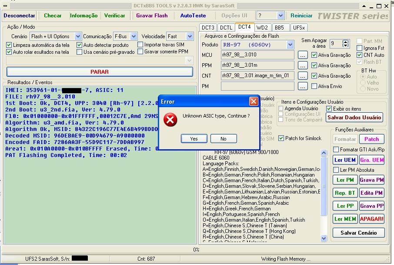Toggle the CNT Auto checkbox
The width and height of the screenshot is (394, 265).
coord(360,55)
